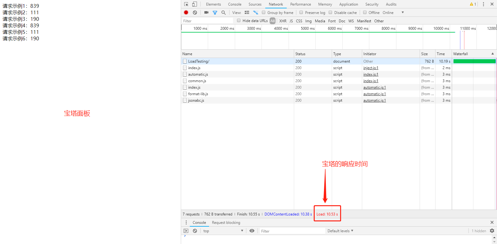Clear console with the ban icon

point(195,231)
